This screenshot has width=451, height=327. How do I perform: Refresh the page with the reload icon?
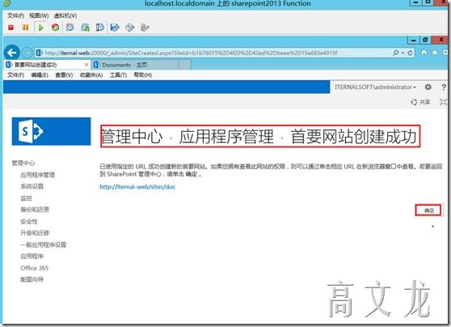(x=410, y=53)
